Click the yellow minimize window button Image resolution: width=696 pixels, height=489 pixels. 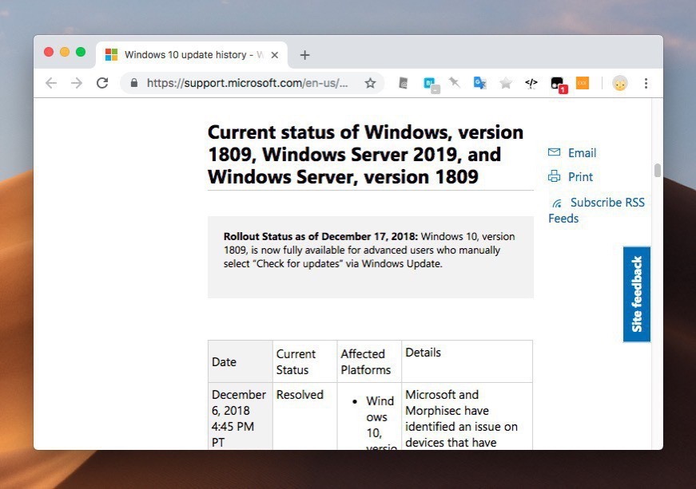(65, 52)
